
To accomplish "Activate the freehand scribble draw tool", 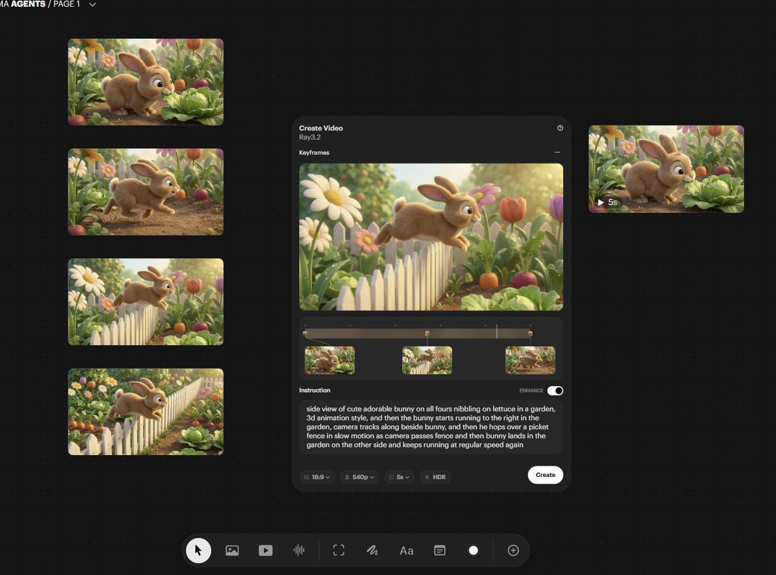I will click(x=372, y=550).
